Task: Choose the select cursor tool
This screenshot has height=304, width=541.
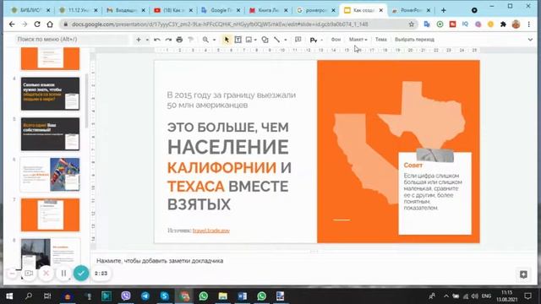Action: [227, 40]
